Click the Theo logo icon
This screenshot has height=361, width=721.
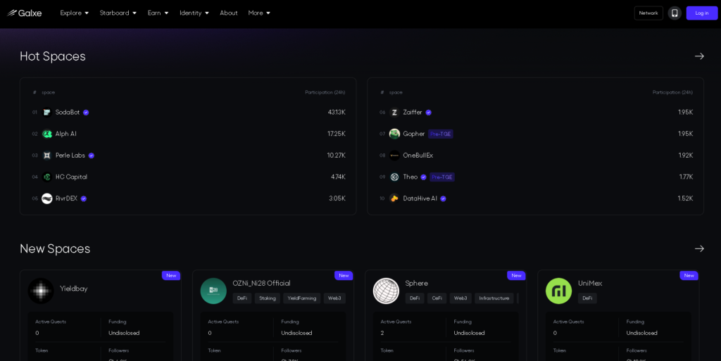tap(394, 177)
